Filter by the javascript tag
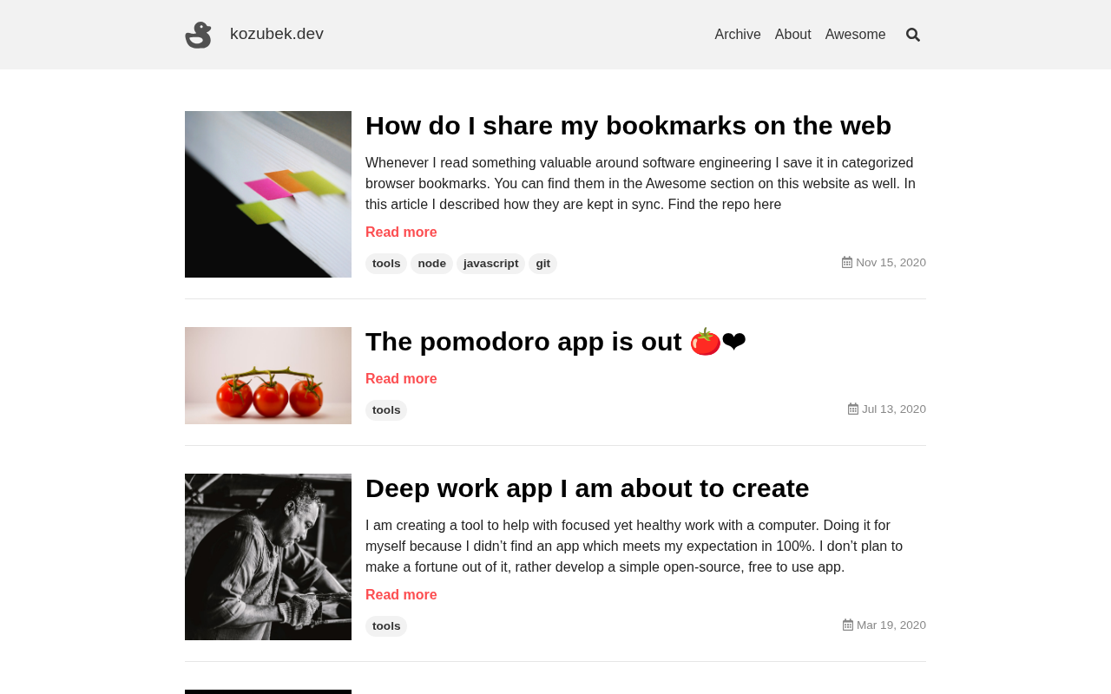The height and width of the screenshot is (694, 1111). [x=491, y=264]
